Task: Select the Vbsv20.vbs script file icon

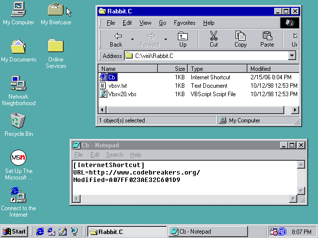Action: (103, 94)
